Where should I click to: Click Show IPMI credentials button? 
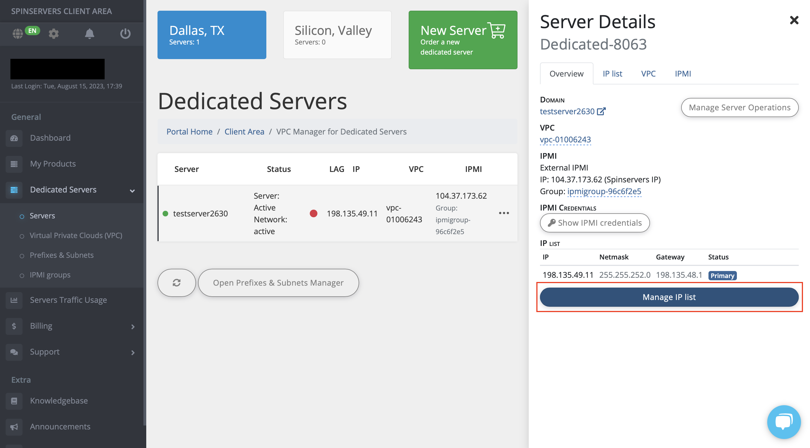pyautogui.click(x=595, y=223)
